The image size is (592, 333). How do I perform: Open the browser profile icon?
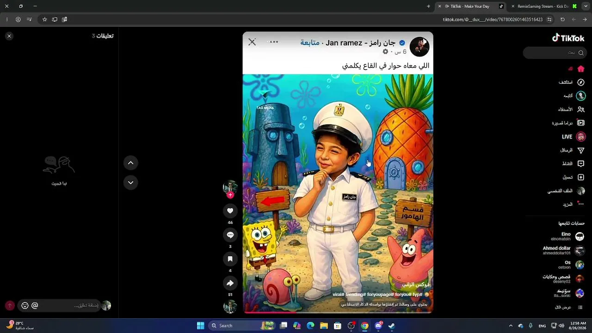[x=18, y=19]
